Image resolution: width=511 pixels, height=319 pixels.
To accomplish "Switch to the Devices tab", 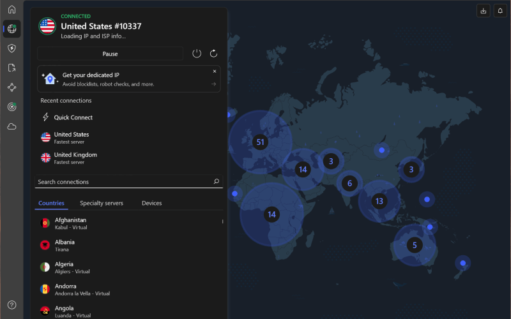I will pyautogui.click(x=151, y=204).
